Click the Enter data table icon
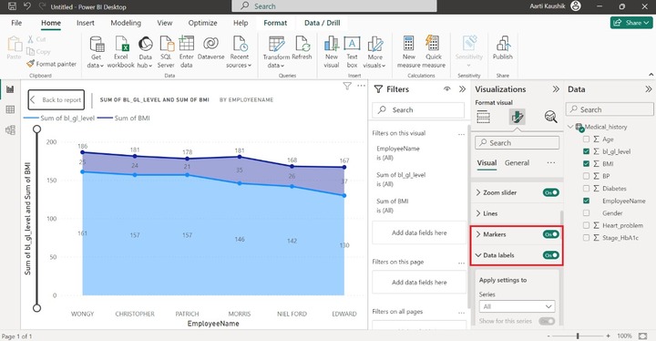Viewport: 656px width, 341px height. click(186, 44)
